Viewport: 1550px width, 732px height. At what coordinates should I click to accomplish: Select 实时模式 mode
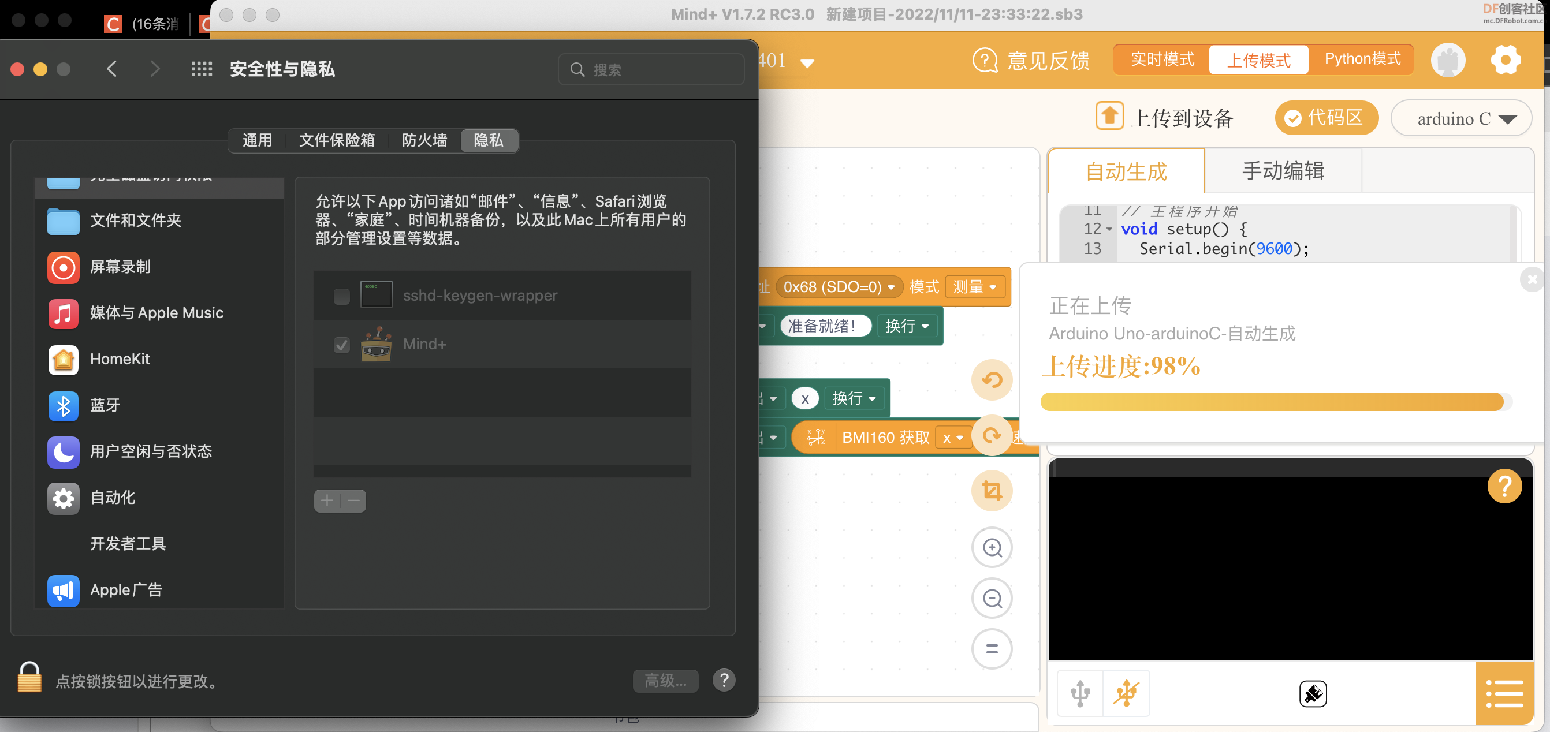(x=1162, y=59)
